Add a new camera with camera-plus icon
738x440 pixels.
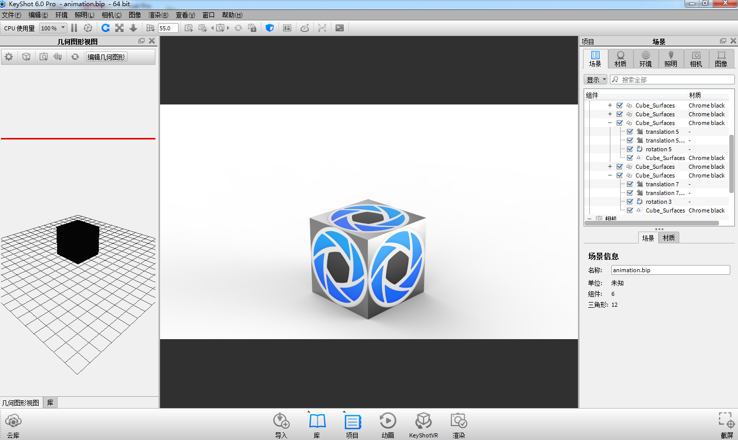(189, 28)
